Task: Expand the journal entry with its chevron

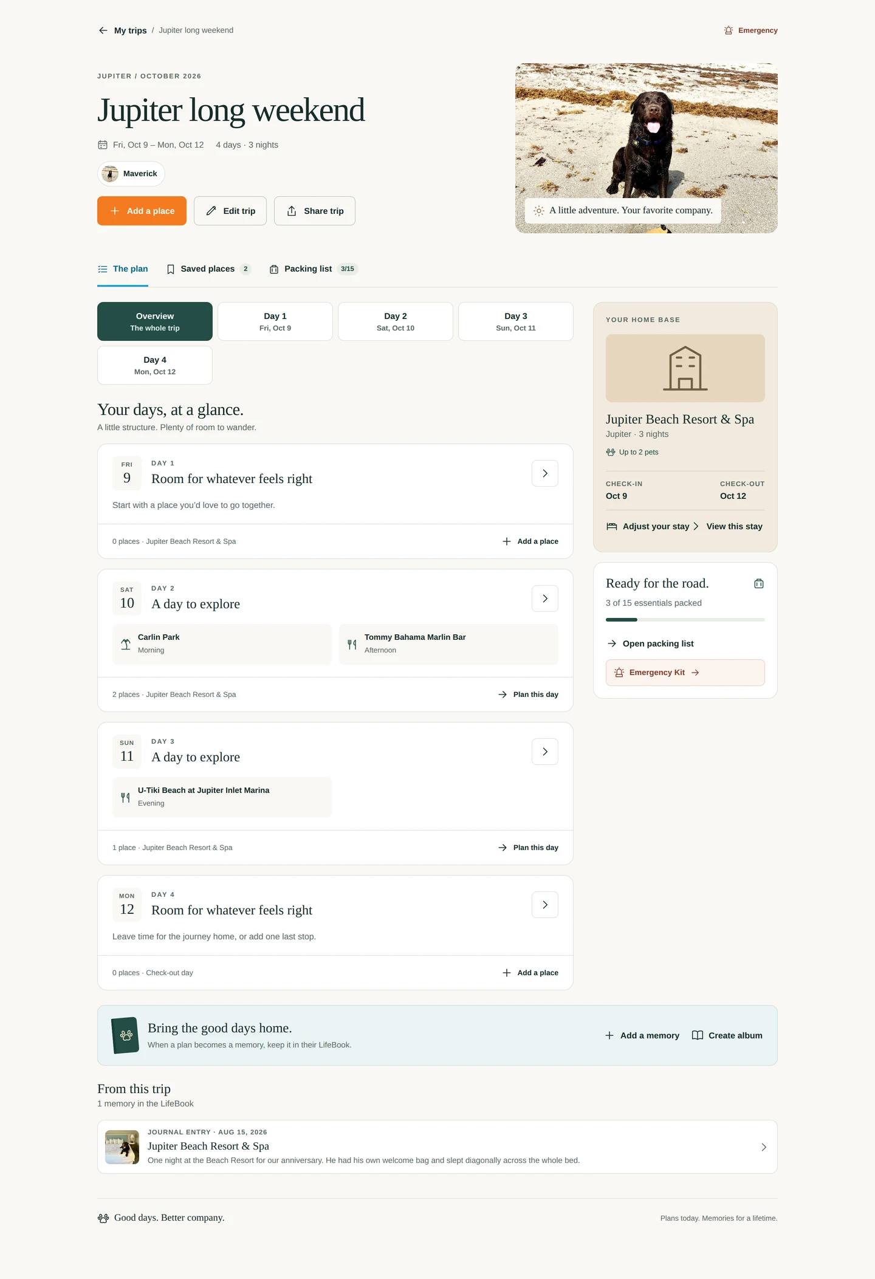Action: [x=764, y=1147]
